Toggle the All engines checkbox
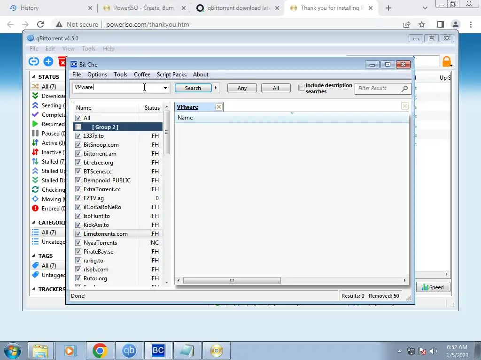481x360 pixels. pos(78,118)
